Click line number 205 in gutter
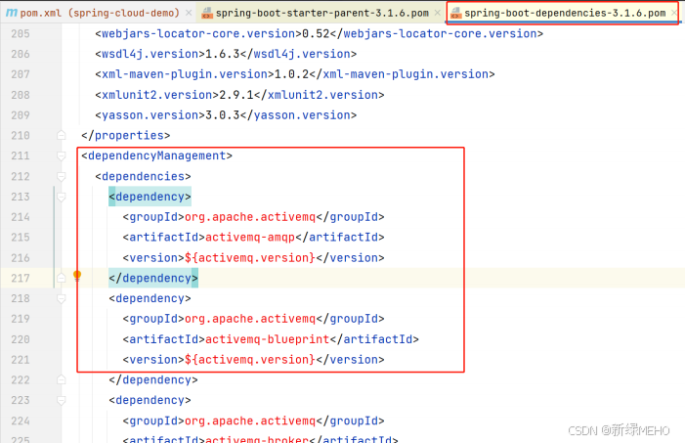Viewport: 685px width, 443px height. pos(21,33)
